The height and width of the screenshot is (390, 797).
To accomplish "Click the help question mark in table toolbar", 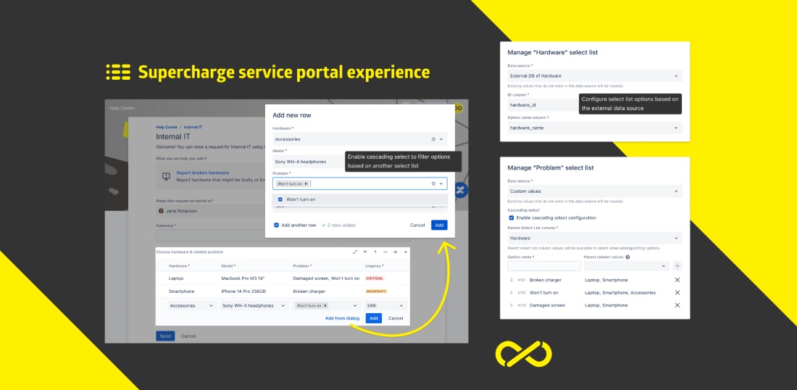I will click(375, 252).
